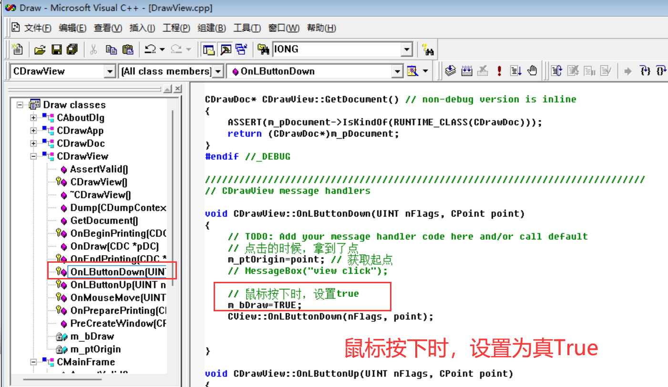Select OnMouseMove in class tree
Screen dimensions: 668x387
click(118, 298)
